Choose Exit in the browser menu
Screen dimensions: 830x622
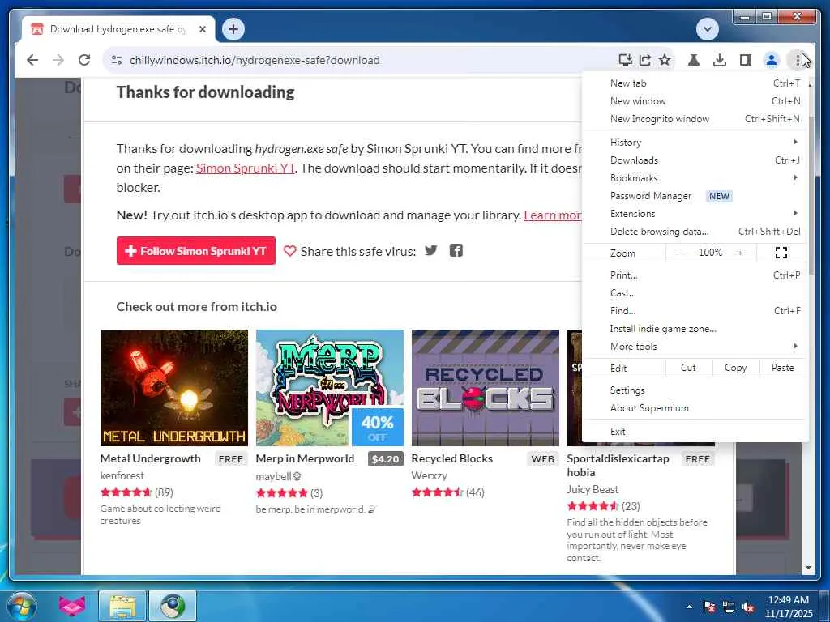pyautogui.click(x=695, y=432)
